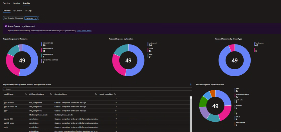
Task: Open the By CallerIP tab
Action: [x=17, y=11]
